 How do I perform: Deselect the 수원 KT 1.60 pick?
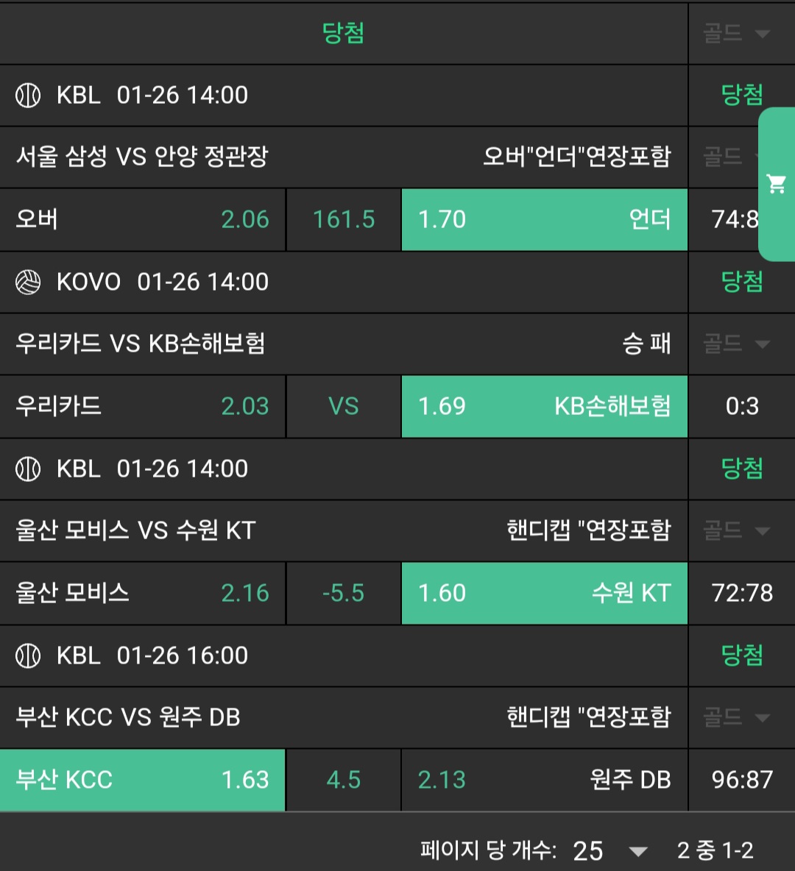(544, 593)
